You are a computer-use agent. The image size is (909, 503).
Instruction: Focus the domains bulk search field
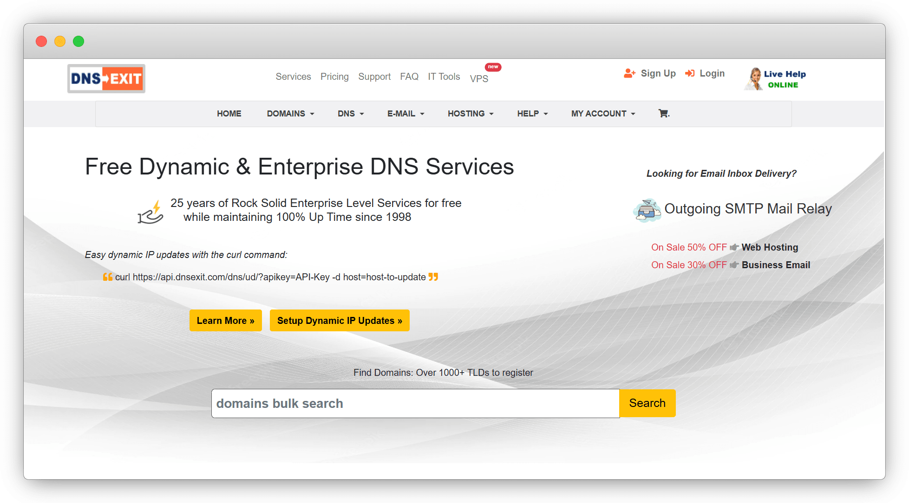pos(415,403)
